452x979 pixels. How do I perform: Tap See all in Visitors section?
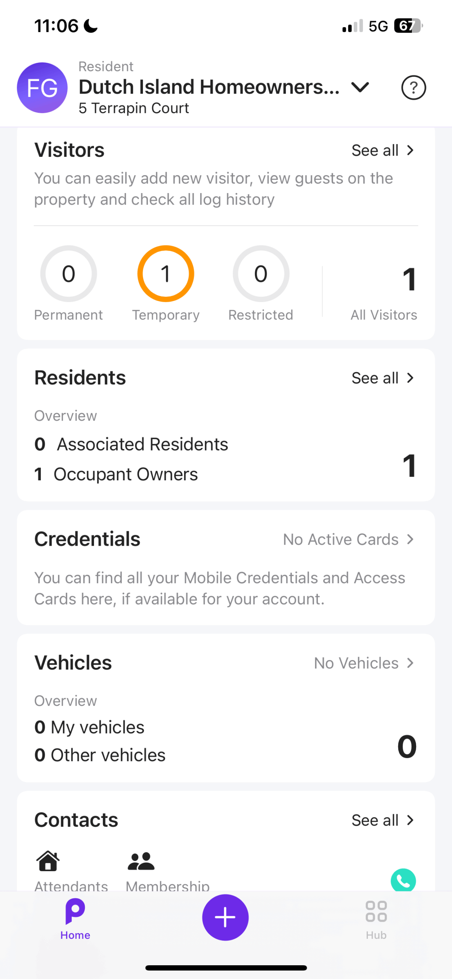click(382, 150)
